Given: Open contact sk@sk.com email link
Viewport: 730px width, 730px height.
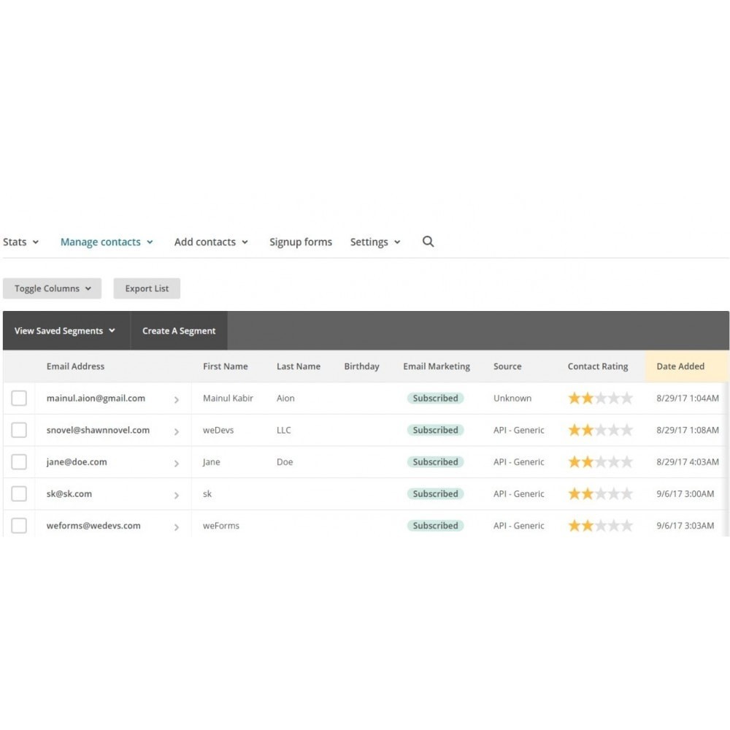Looking at the screenshot, I should tap(69, 493).
